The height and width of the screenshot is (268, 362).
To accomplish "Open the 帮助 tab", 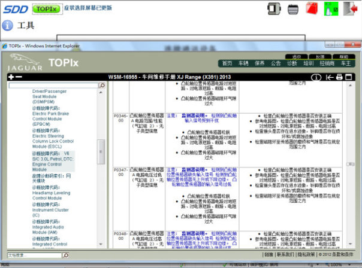I will pos(343,57).
